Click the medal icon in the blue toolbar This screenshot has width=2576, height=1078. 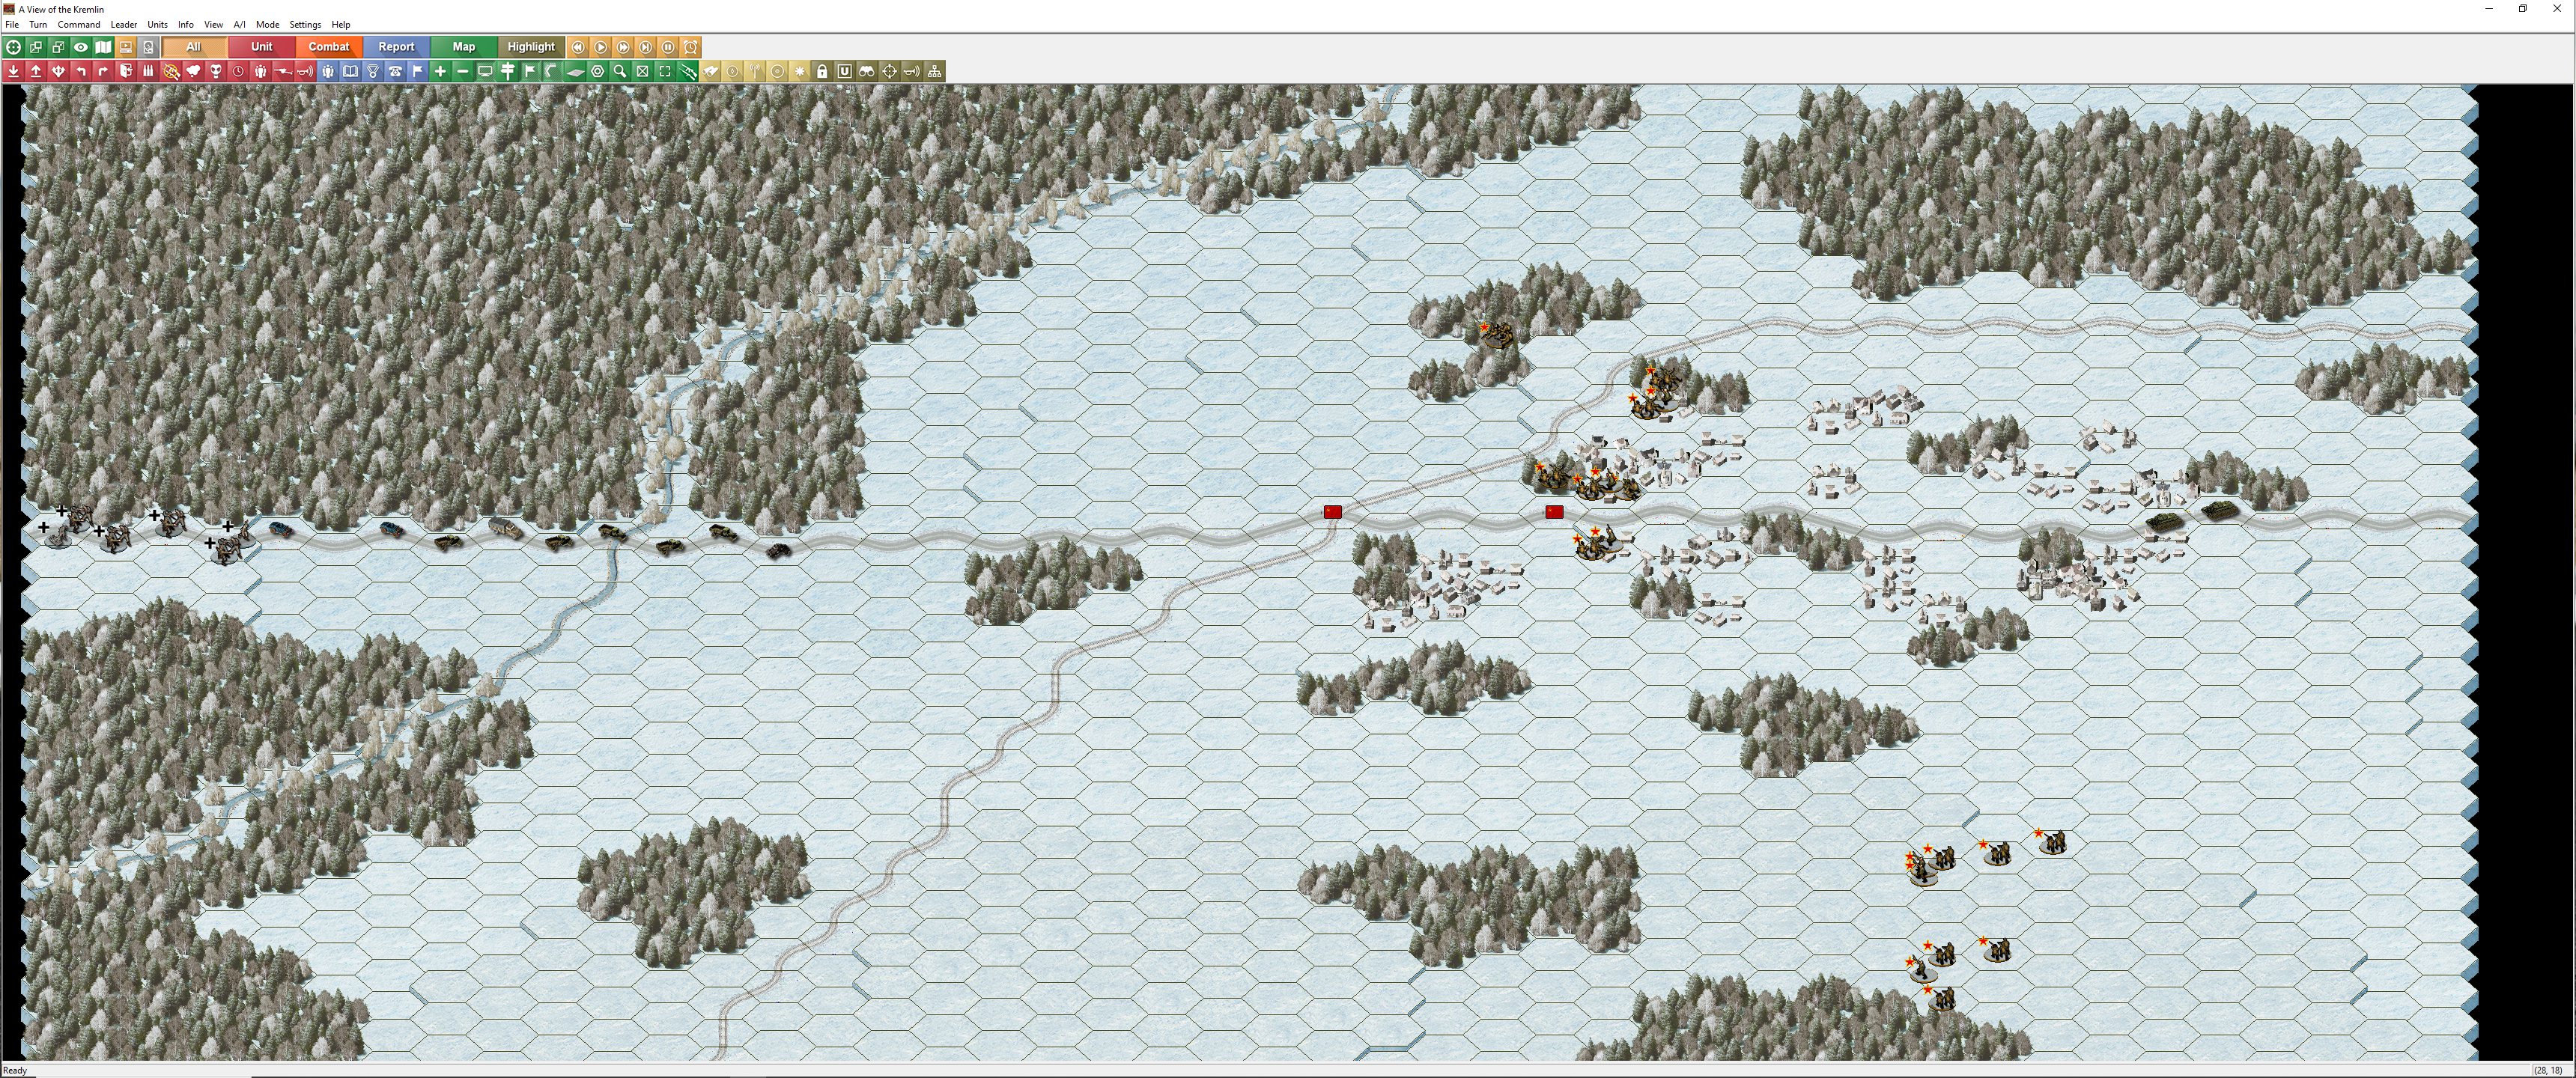[373, 71]
